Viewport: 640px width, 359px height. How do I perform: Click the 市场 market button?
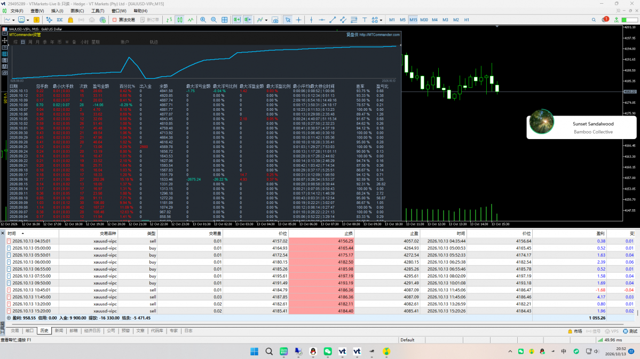(575, 331)
